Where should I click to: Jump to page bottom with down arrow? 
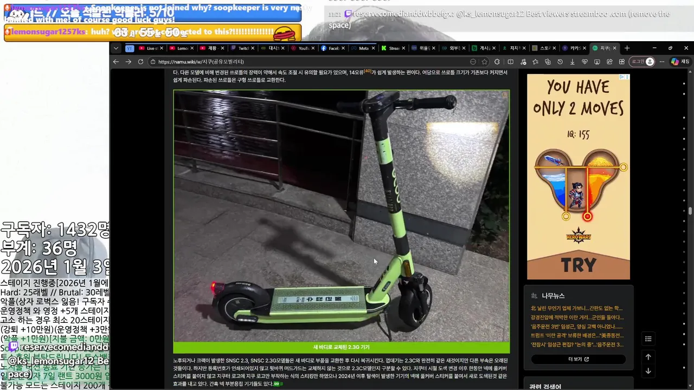tap(648, 371)
